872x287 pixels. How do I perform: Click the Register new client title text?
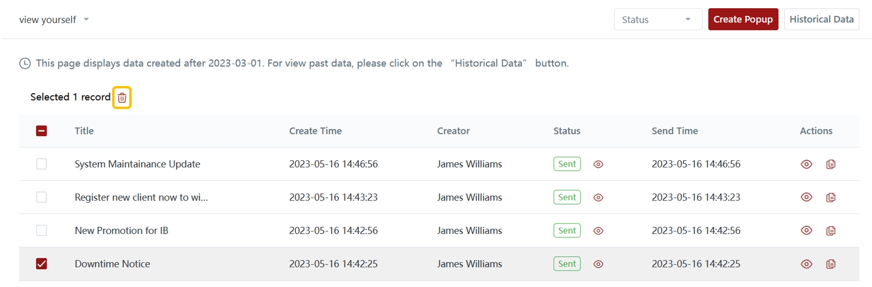pyautogui.click(x=141, y=197)
